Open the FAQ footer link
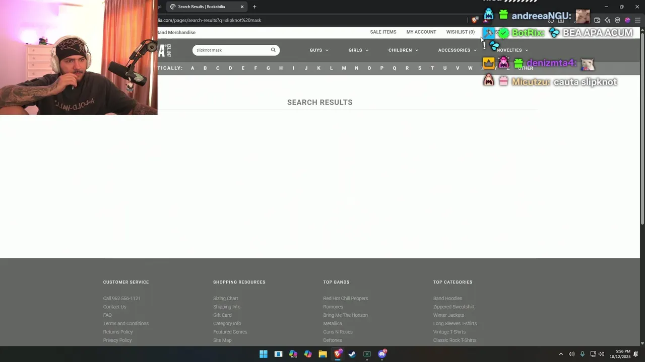 point(107,315)
